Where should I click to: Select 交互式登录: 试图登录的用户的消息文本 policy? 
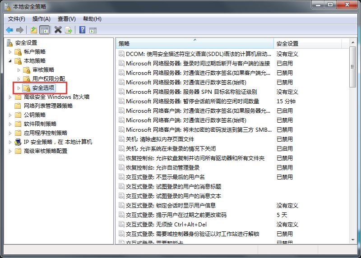pos(173,196)
